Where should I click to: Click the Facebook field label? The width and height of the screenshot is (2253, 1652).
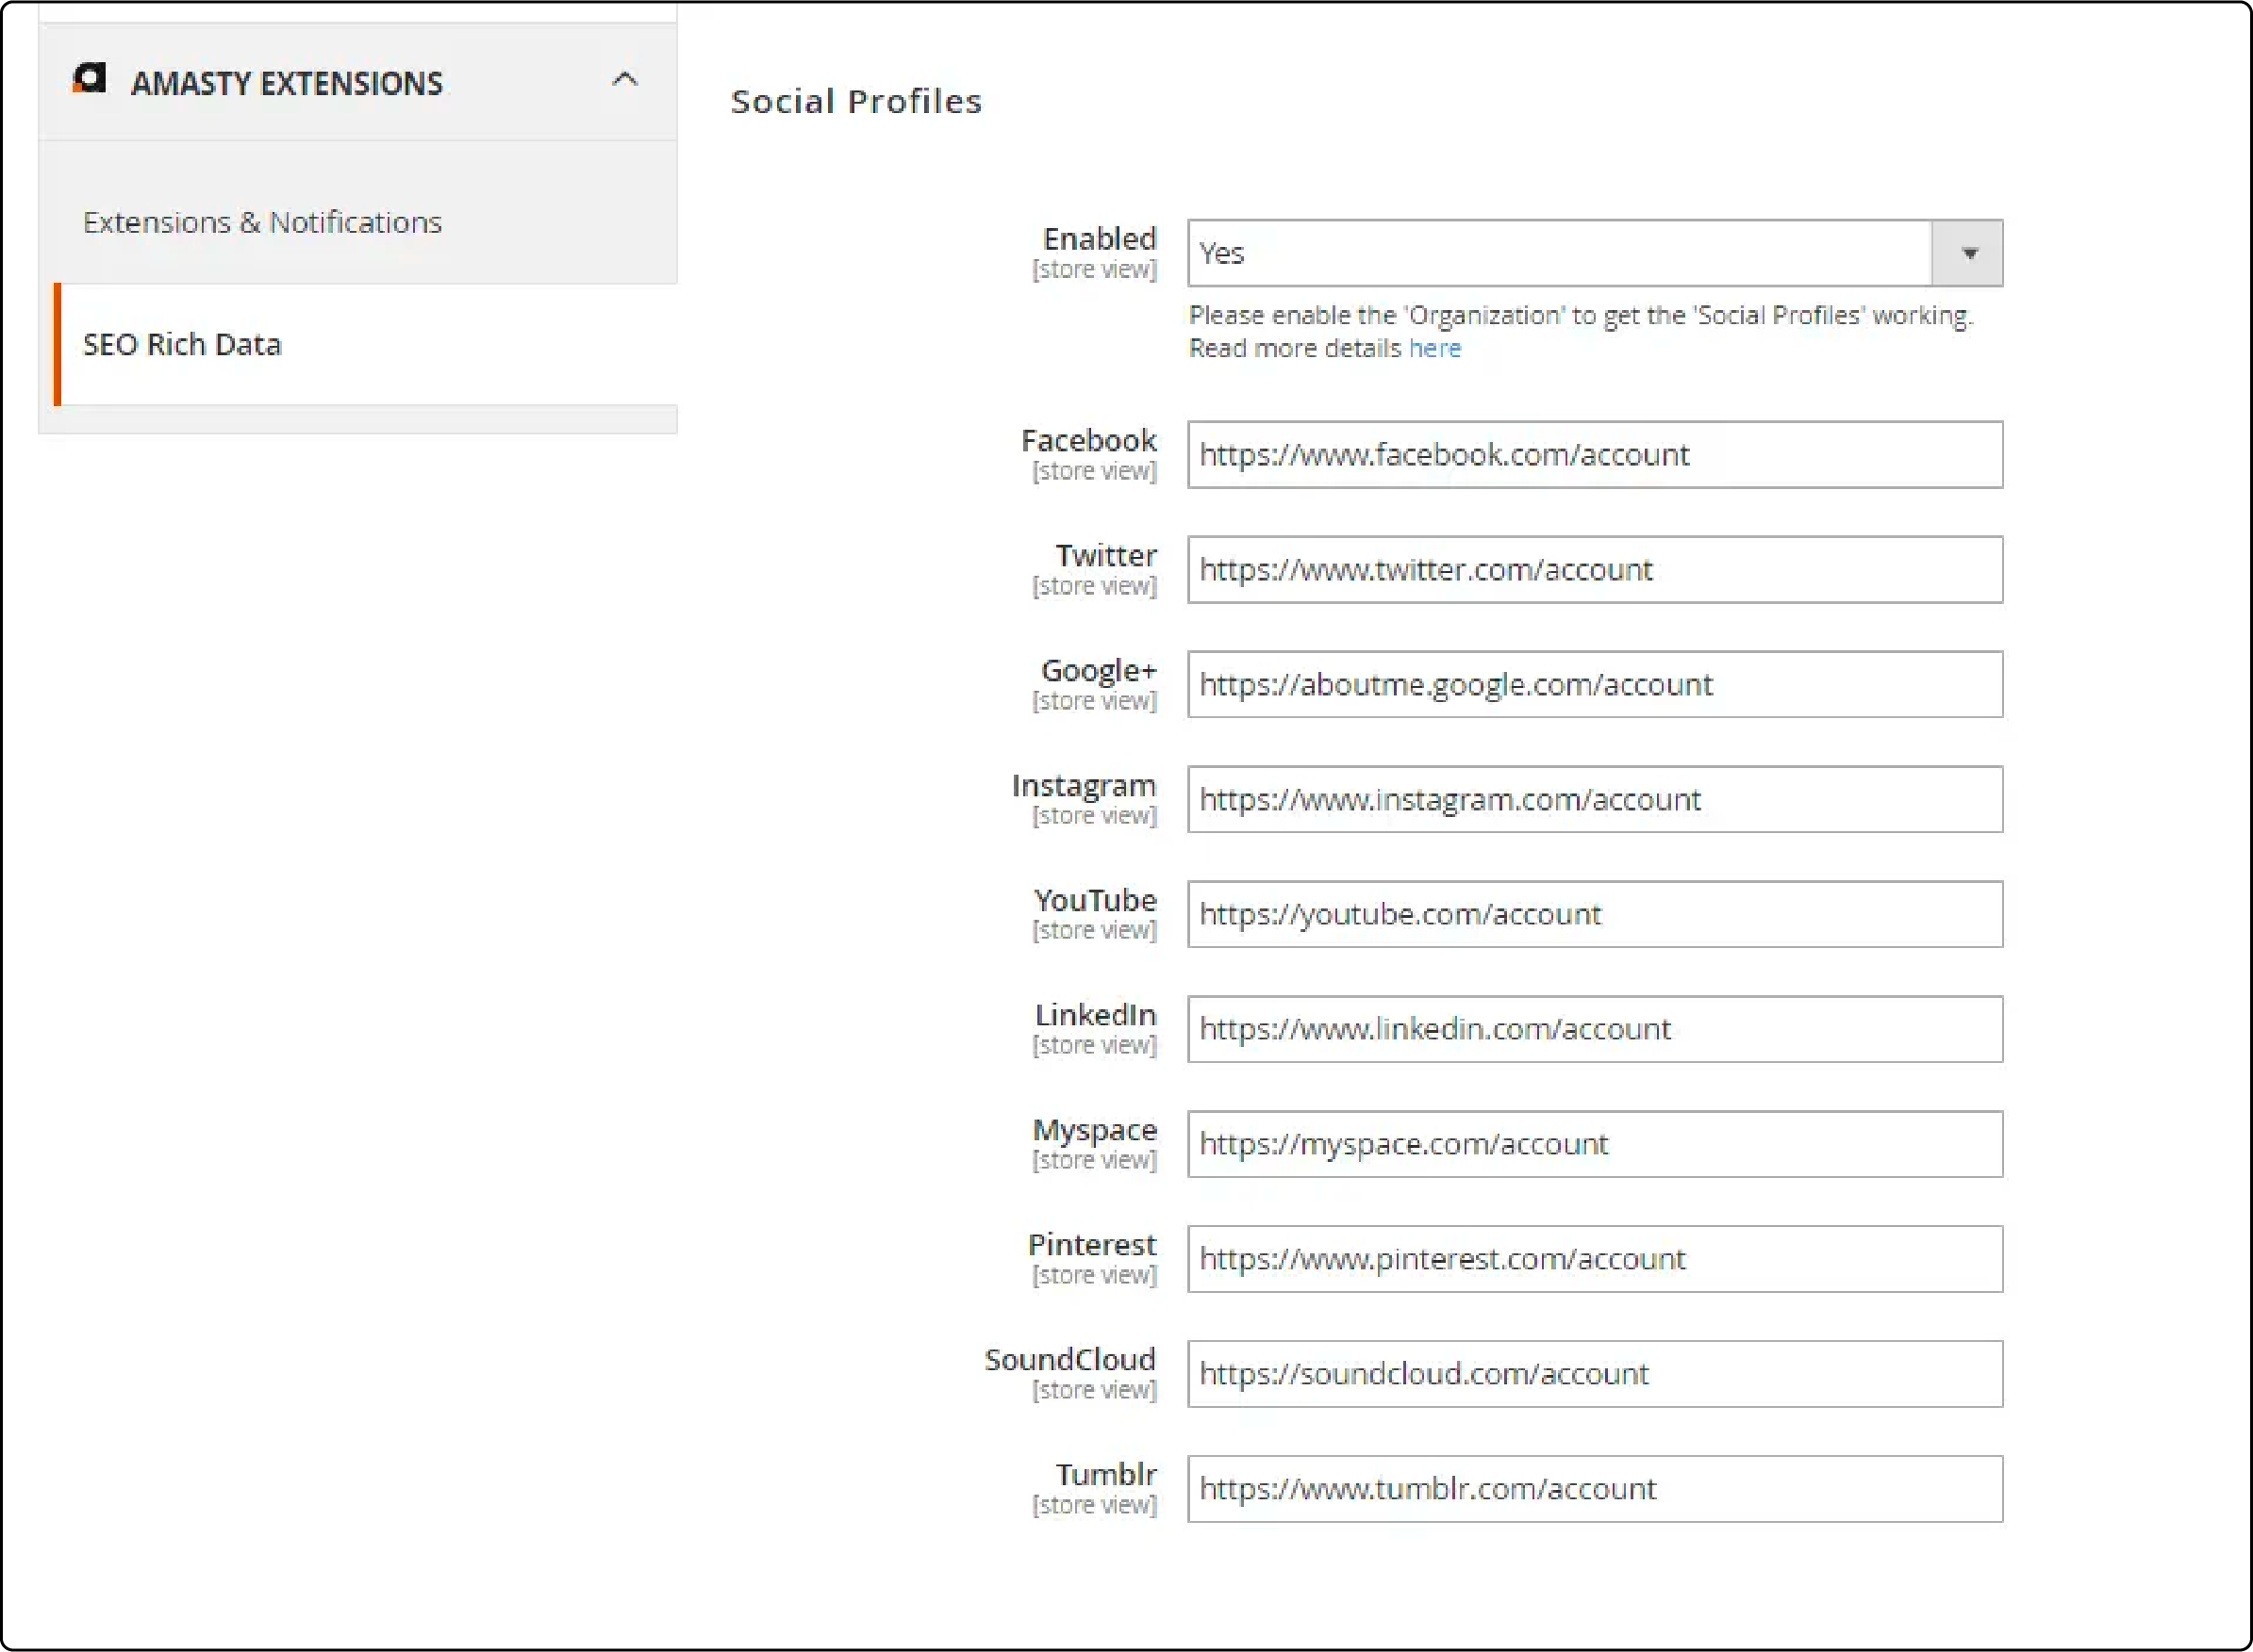click(1088, 440)
